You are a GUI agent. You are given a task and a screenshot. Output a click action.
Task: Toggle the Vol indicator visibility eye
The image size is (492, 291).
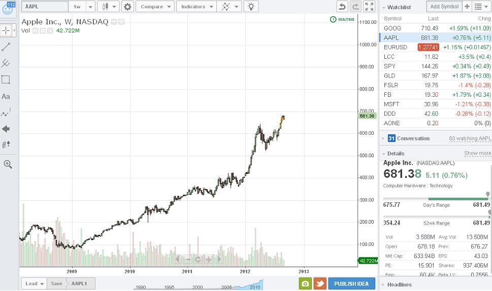click(36, 31)
